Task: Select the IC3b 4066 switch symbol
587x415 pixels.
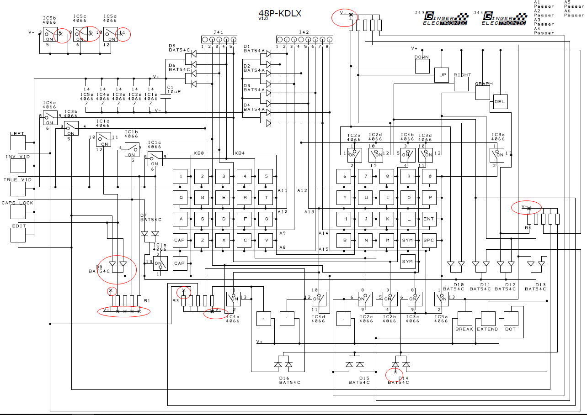Action: [x=71, y=128]
